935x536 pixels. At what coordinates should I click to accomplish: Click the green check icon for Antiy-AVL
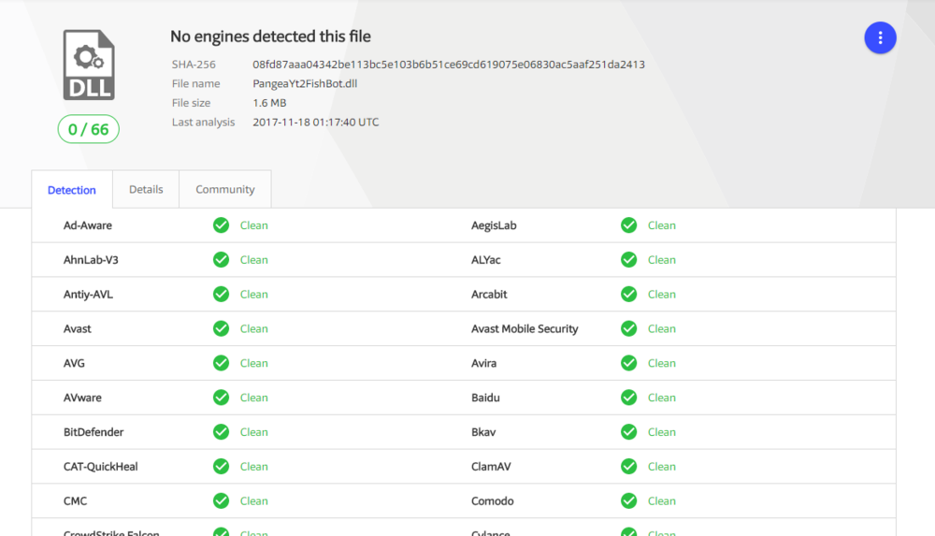click(x=222, y=295)
